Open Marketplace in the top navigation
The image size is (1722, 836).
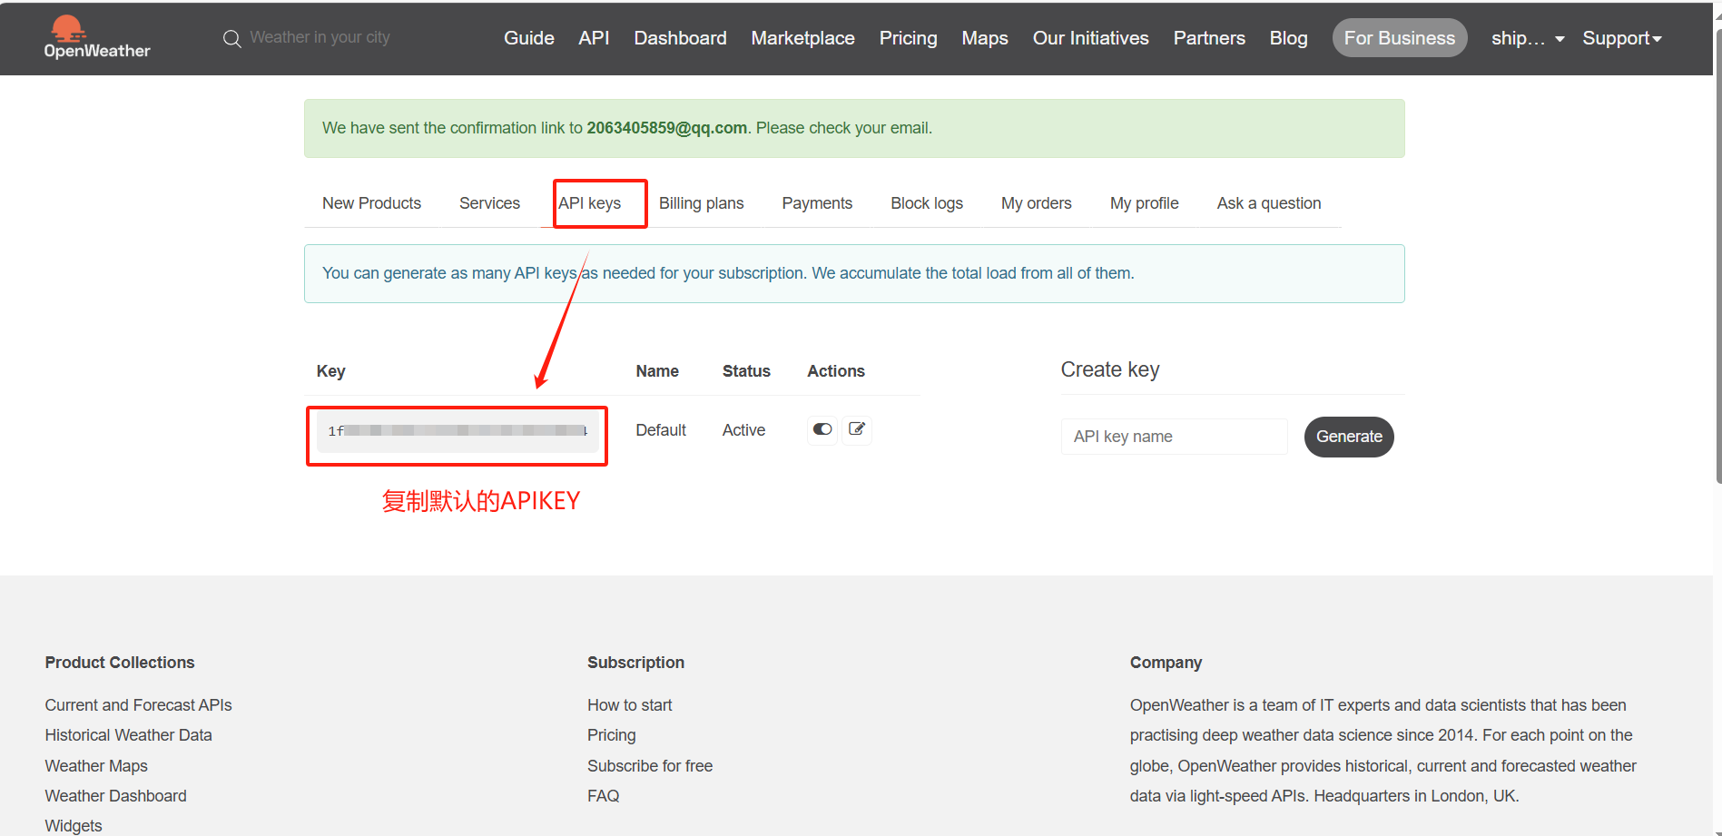pos(802,38)
